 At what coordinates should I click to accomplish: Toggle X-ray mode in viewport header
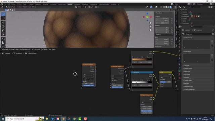[x=161, y=7]
